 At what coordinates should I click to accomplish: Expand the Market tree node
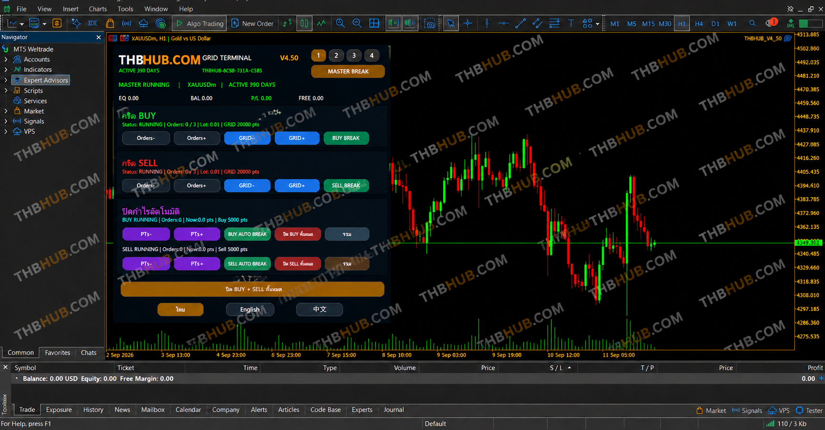point(6,111)
